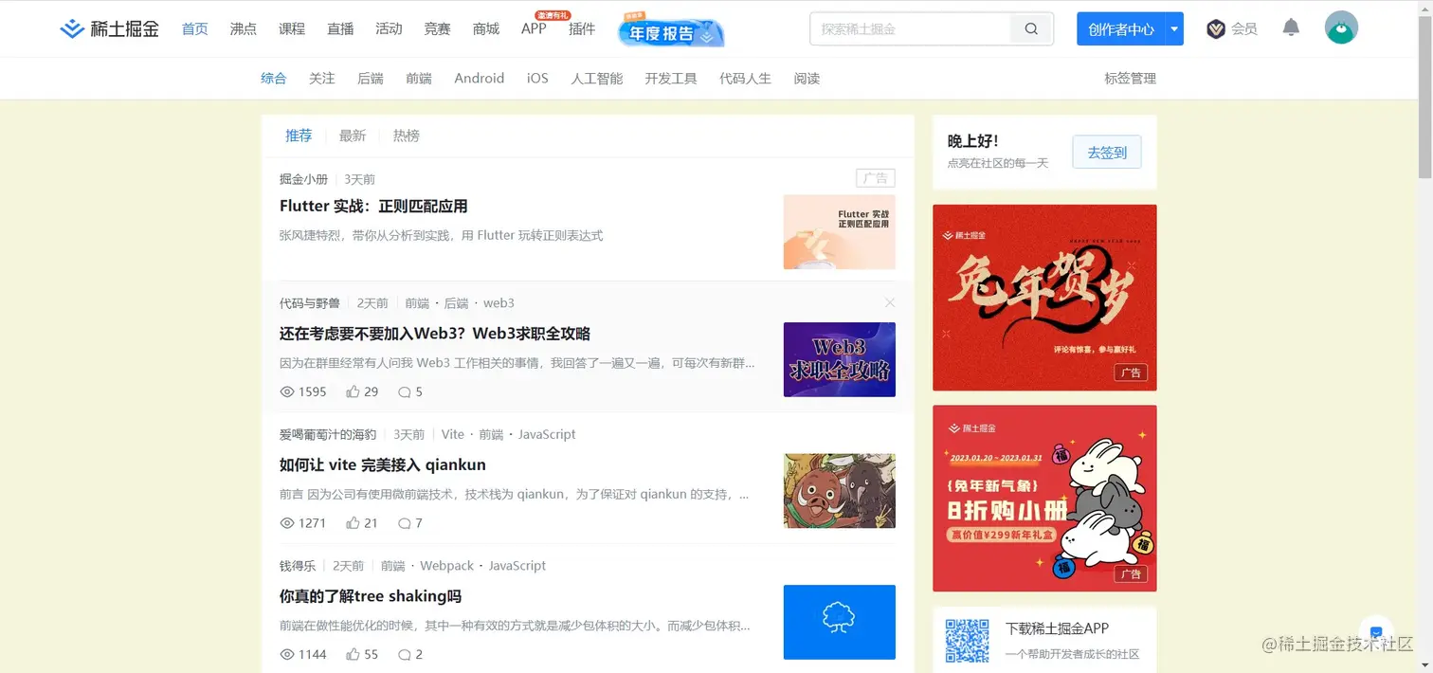Open the notification bell

(1291, 27)
